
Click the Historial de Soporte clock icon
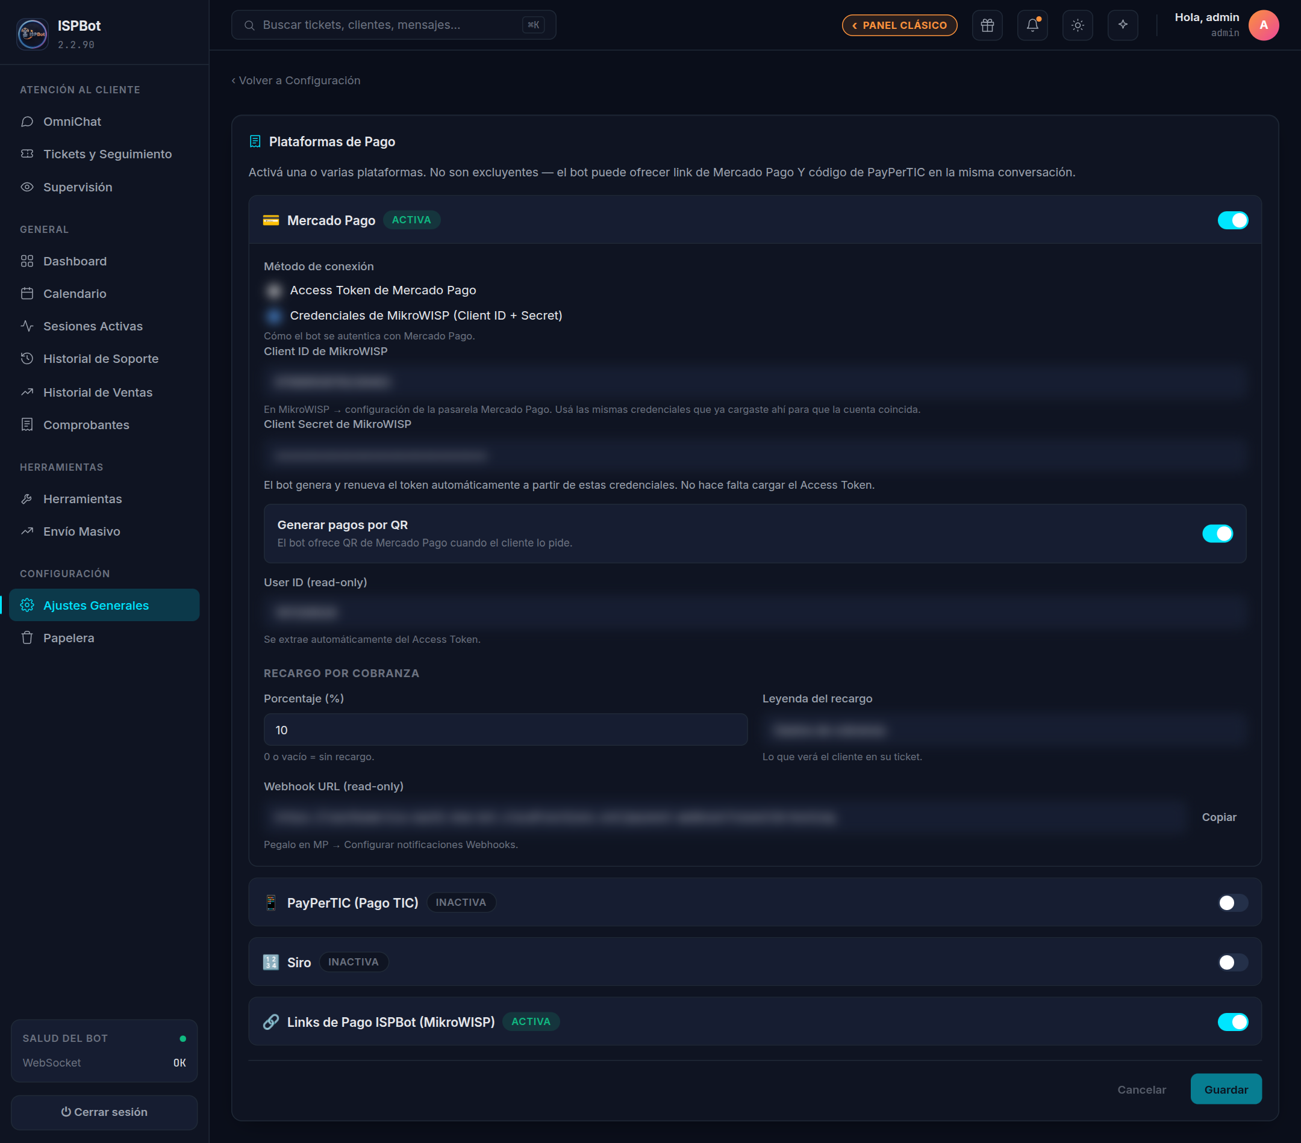[27, 359]
